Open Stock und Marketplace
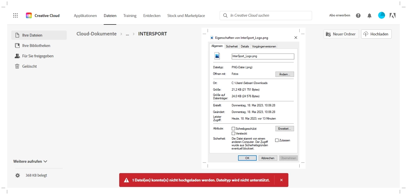This screenshot has height=195, width=407. coord(186,16)
